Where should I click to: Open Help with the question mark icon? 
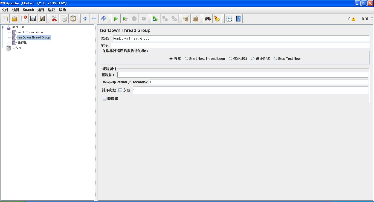point(238,19)
